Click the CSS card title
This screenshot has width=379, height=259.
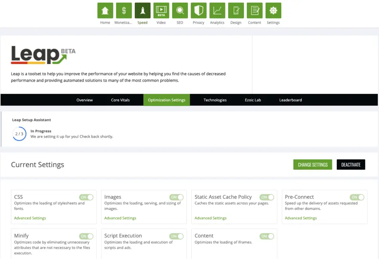(19, 197)
